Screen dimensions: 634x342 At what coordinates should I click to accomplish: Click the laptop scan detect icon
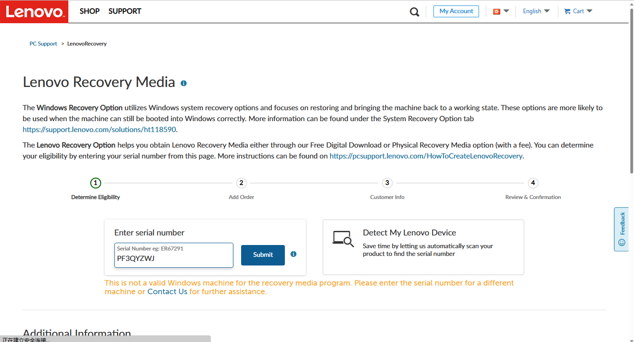343,239
